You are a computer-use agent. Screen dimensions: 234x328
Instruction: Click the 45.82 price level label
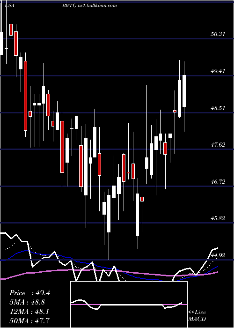pos(218,218)
